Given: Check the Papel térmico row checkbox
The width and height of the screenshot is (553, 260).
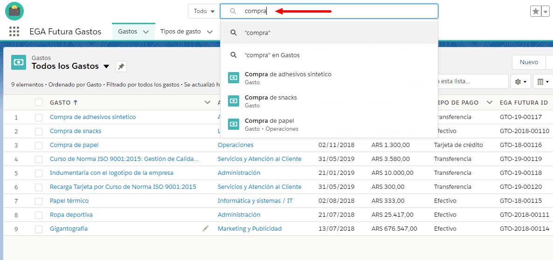Looking at the screenshot, I should point(39,201).
